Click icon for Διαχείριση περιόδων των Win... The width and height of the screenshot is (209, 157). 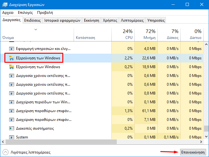click(x=12, y=102)
